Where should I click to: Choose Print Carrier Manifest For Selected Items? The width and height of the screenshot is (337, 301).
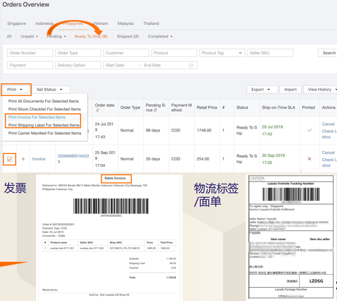[45, 133]
